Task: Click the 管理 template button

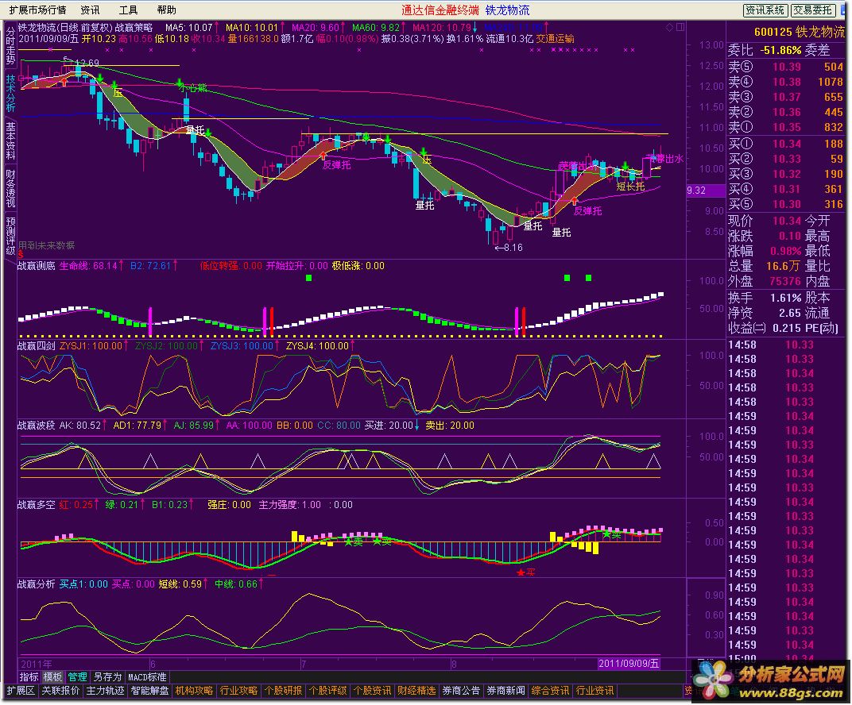Action: 77,677
